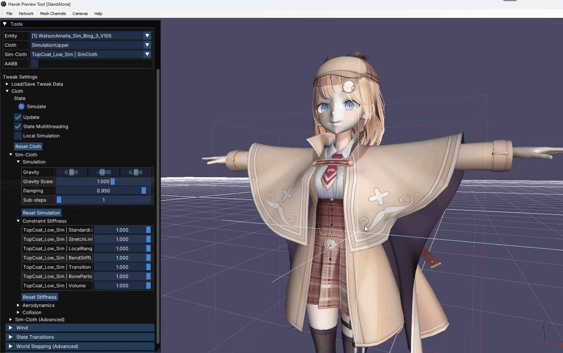Expand World Stepping (Advanced) panel

coord(80,347)
